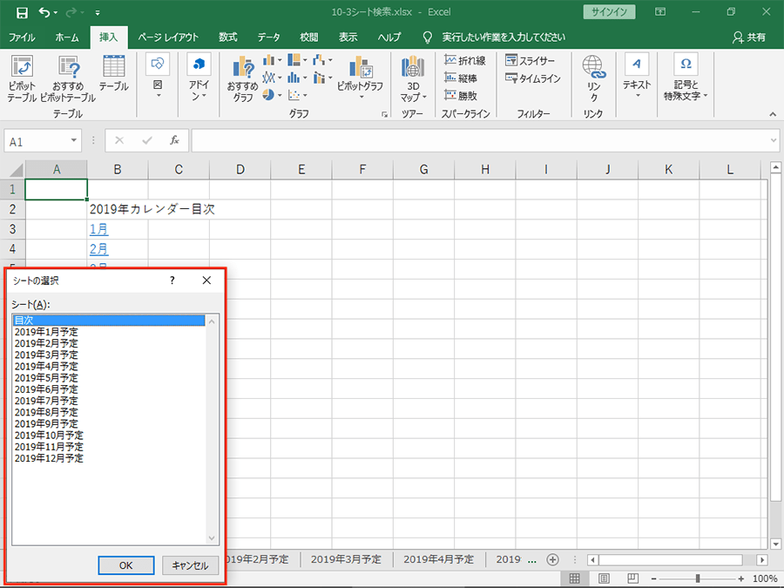Open the File menu tab

coord(22,37)
